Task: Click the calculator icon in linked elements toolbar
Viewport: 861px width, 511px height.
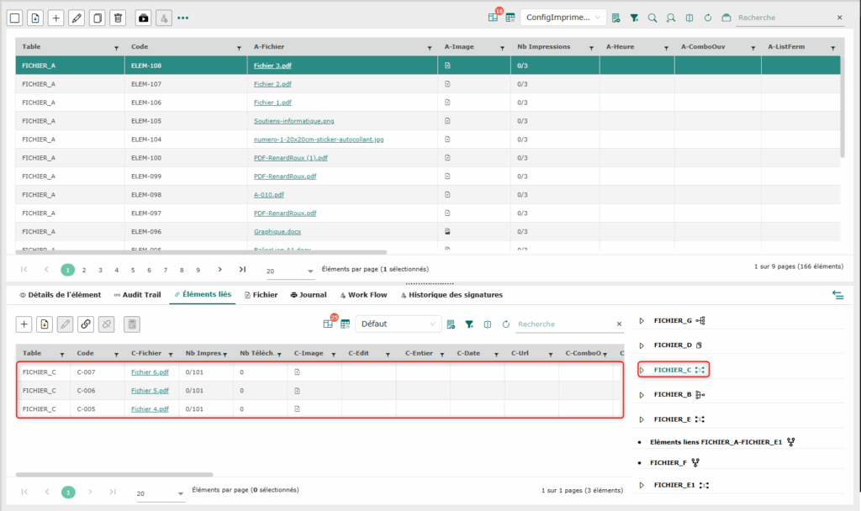Action: (132, 324)
